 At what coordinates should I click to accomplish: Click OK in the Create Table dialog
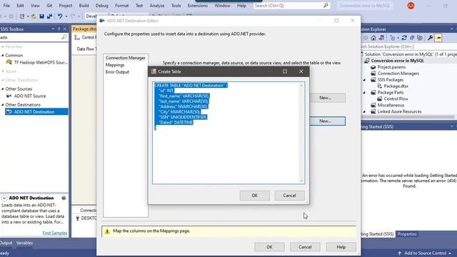(254, 196)
